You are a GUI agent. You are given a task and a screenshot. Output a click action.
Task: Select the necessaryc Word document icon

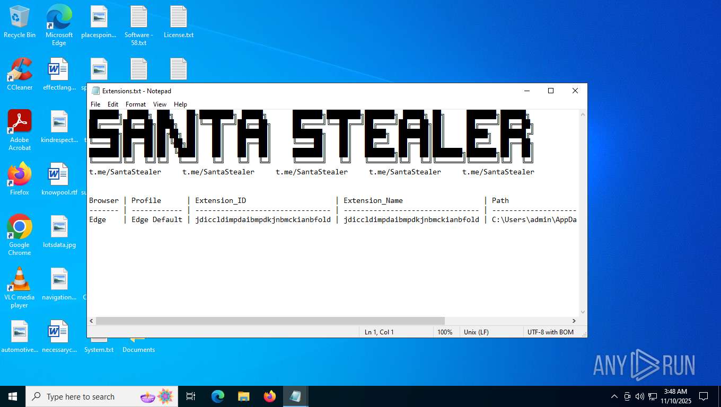pyautogui.click(x=59, y=337)
